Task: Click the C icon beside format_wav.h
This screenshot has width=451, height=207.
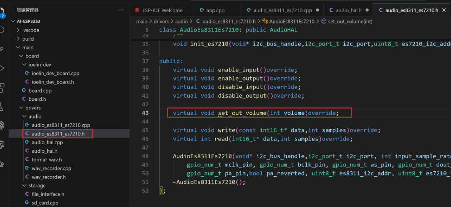Action: (27, 160)
